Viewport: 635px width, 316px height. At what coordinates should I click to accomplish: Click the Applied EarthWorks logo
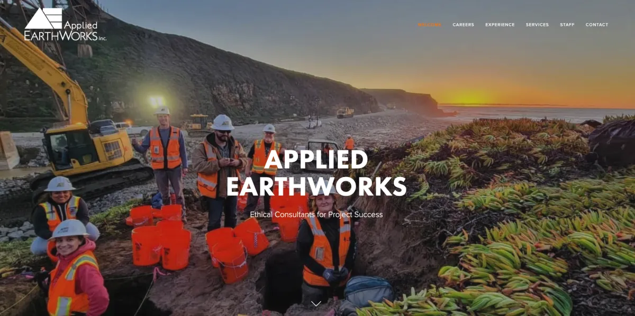pos(65,25)
